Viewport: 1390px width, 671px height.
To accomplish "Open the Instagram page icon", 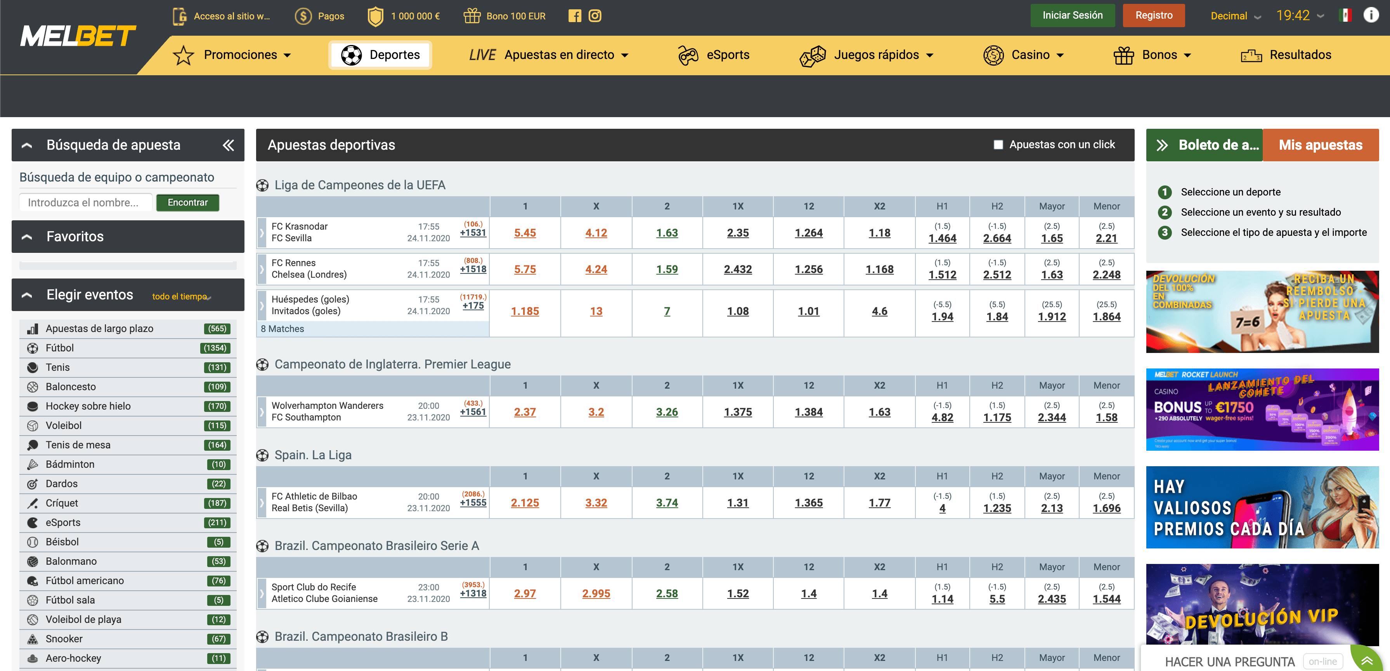I will click(594, 16).
